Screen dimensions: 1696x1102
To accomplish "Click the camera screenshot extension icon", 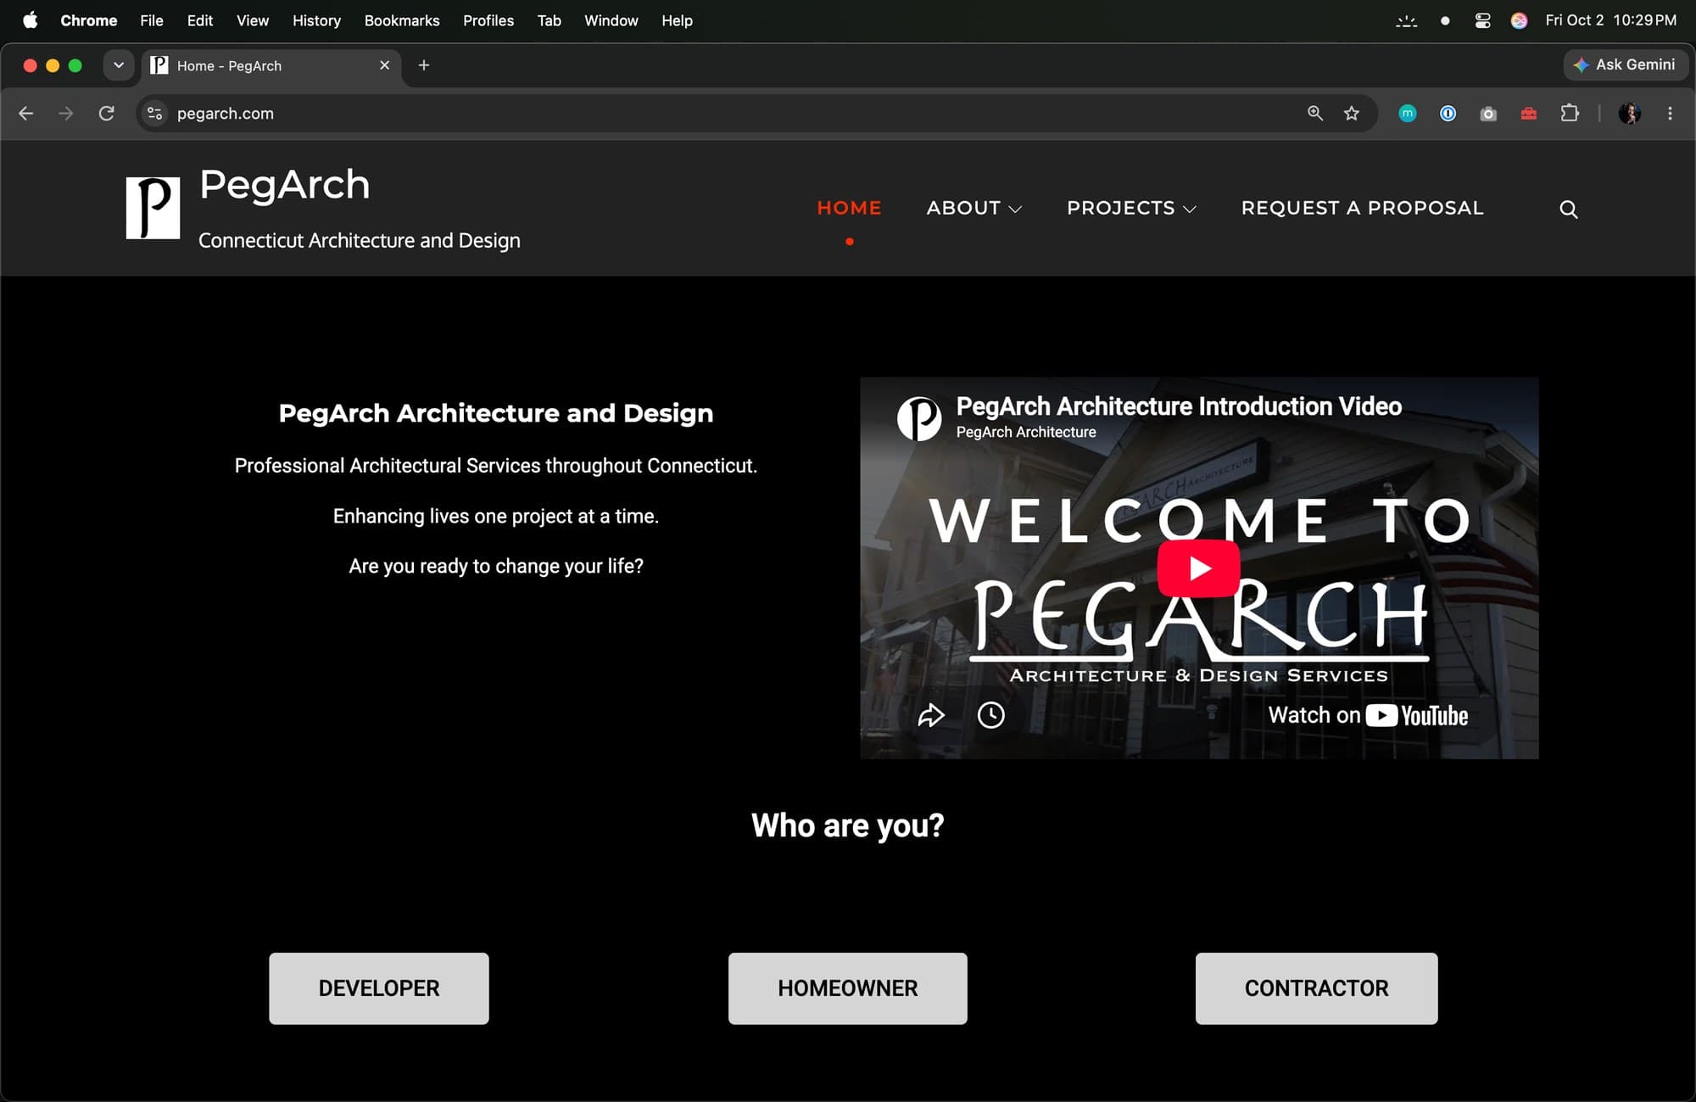I will (x=1488, y=113).
